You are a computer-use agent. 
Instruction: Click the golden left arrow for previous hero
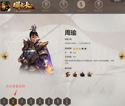[4, 56]
